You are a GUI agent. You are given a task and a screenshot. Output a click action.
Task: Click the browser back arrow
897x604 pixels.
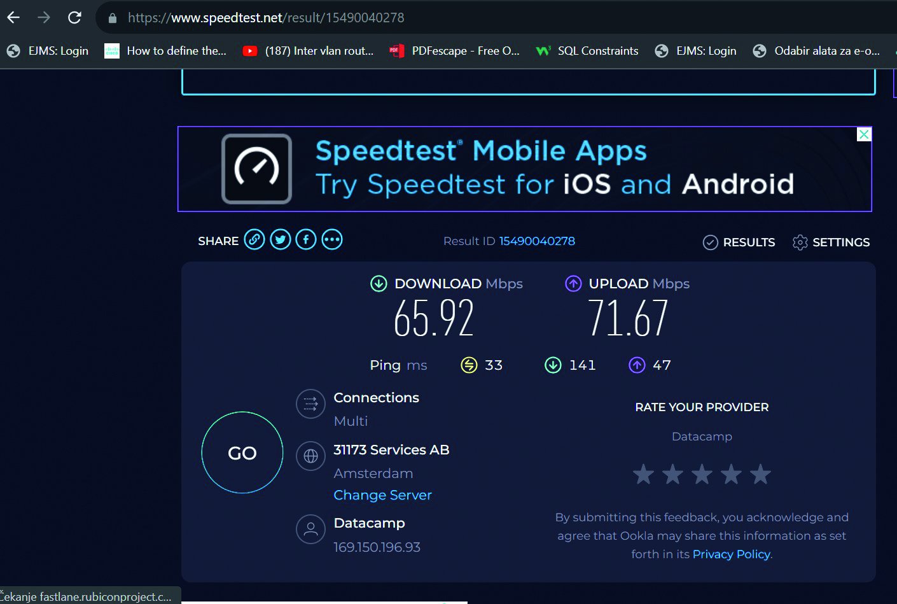point(13,17)
